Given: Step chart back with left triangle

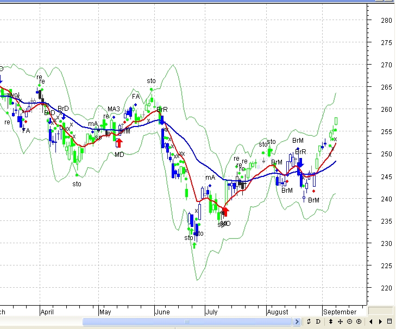Looking at the screenshot, I should coord(371,321).
